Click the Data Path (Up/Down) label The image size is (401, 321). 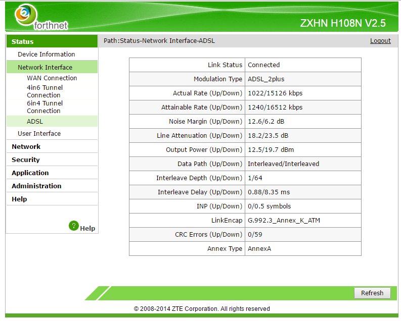pos(210,164)
